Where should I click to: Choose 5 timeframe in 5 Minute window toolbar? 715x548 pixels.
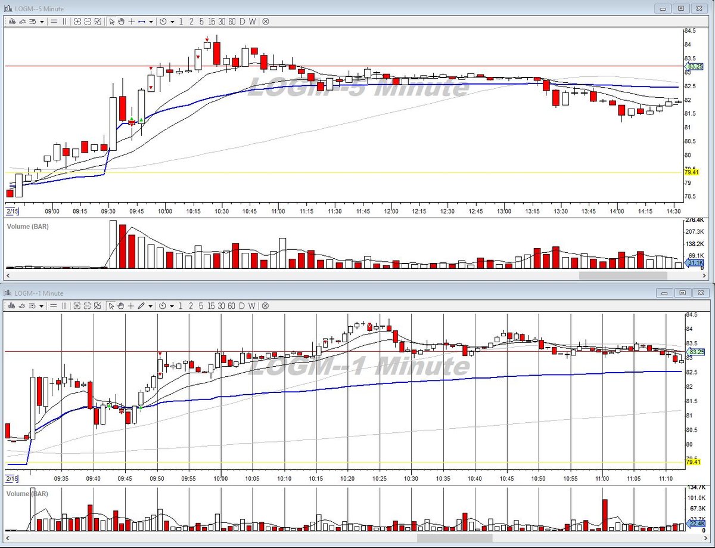tap(201, 21)
